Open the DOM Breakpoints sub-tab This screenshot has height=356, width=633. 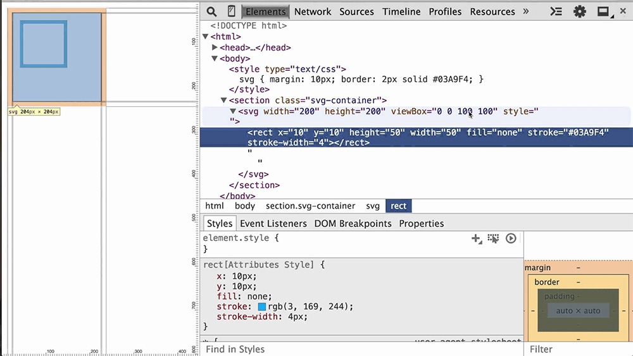coord(353,223)
